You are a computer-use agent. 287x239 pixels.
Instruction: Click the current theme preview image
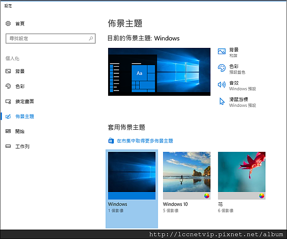(159, 72)
